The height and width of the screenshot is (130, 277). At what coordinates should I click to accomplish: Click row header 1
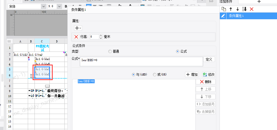[x=10, y=48]
